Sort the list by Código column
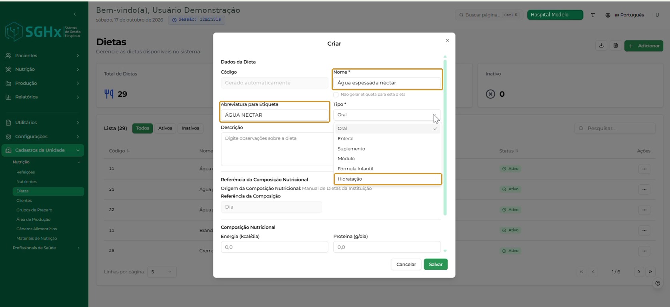The width and height of the screenshot is (670, 307). coord(119,151)
